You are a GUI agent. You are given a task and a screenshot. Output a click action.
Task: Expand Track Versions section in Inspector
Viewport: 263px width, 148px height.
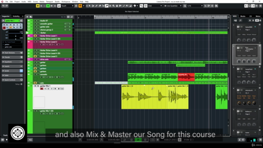click(x=12, y=53)
